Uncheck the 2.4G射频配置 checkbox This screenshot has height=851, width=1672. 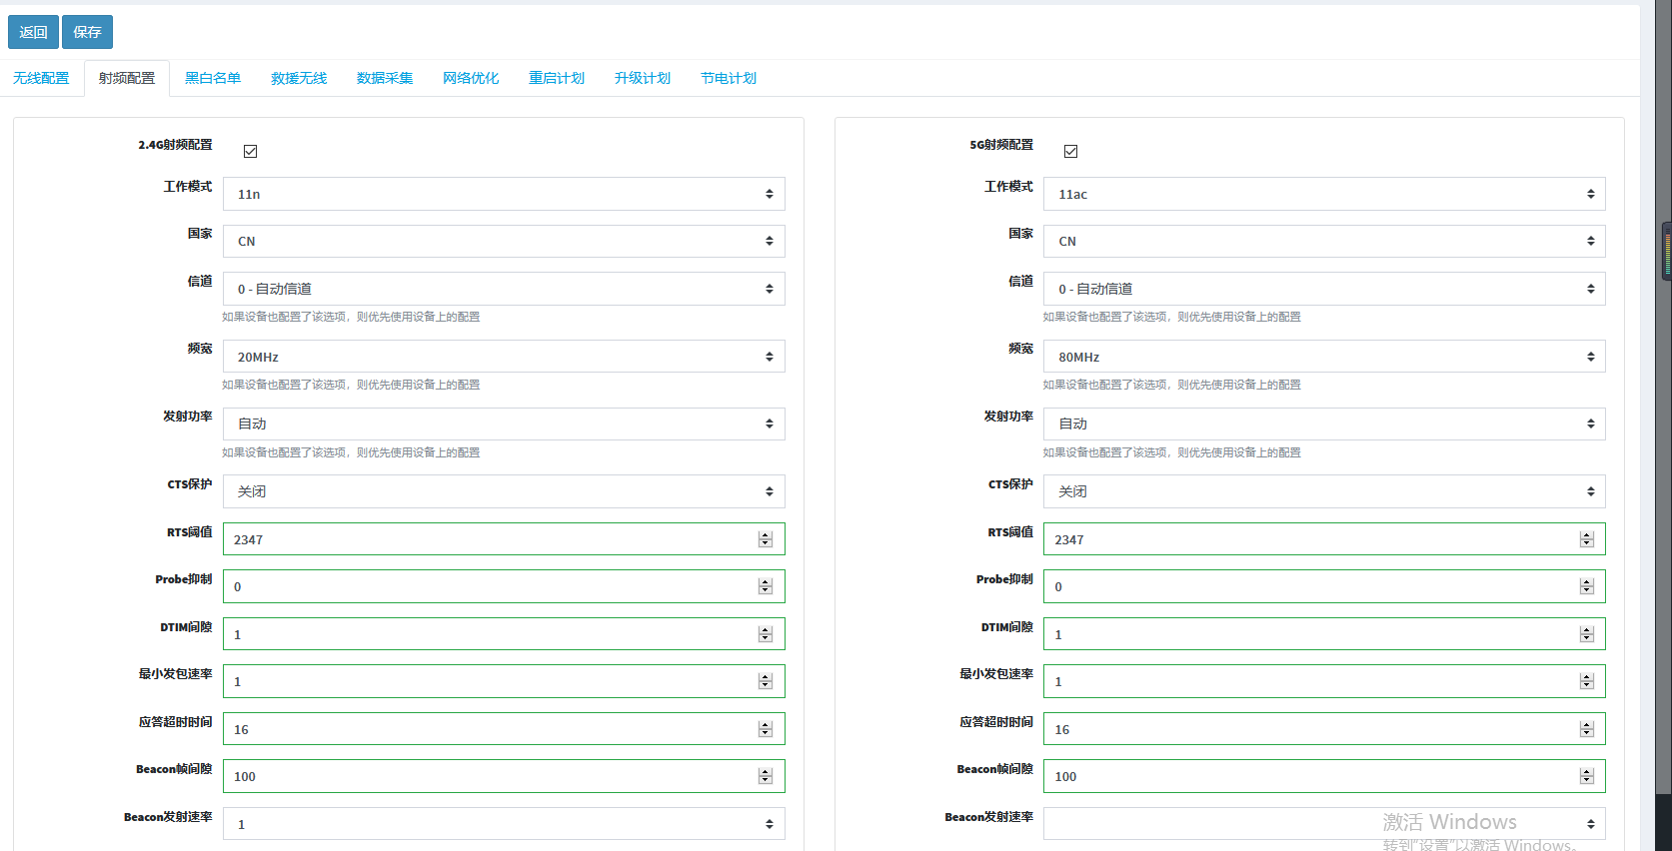click(x=251, y=151)
